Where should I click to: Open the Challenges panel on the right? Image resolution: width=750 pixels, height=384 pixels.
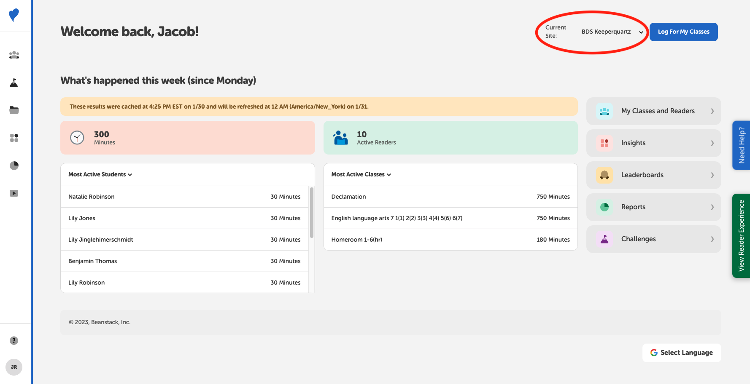click(653, 239)
